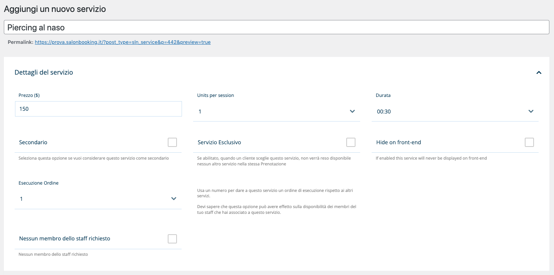Click the title field with Piercing al naso
The width and height of the screenshot is (554, 275).
(276, 28)
